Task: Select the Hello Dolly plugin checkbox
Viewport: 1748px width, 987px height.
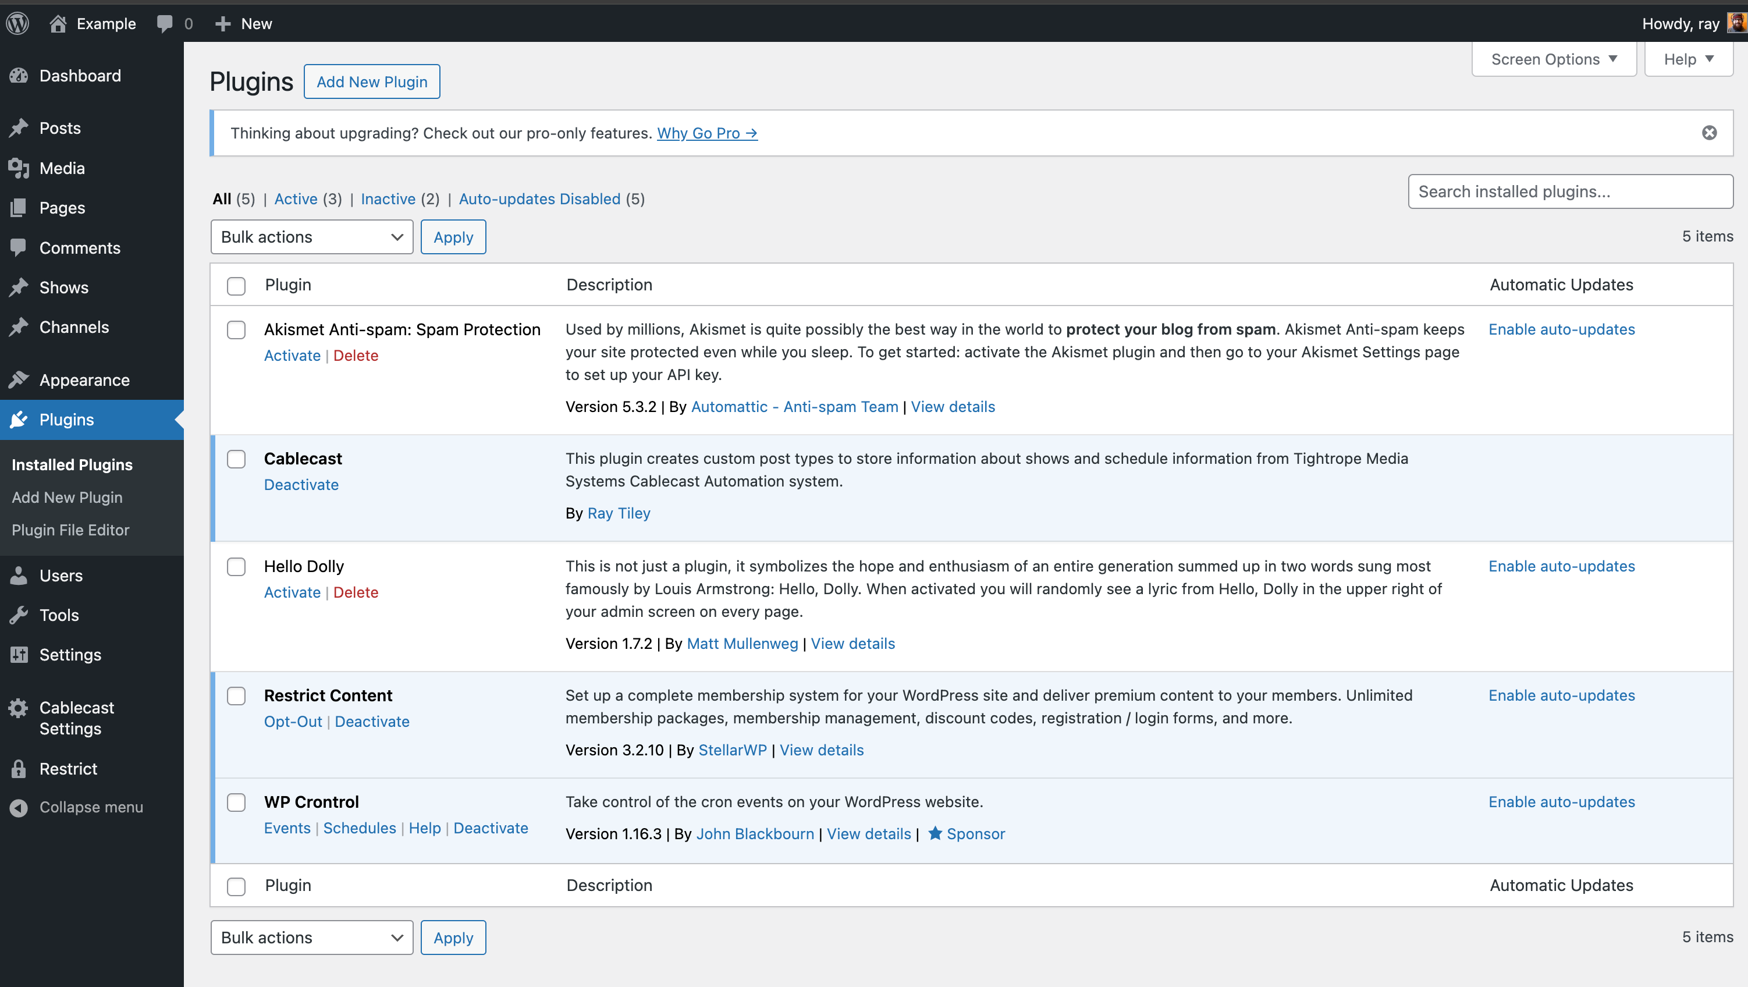Action: [x=236, y=567]
